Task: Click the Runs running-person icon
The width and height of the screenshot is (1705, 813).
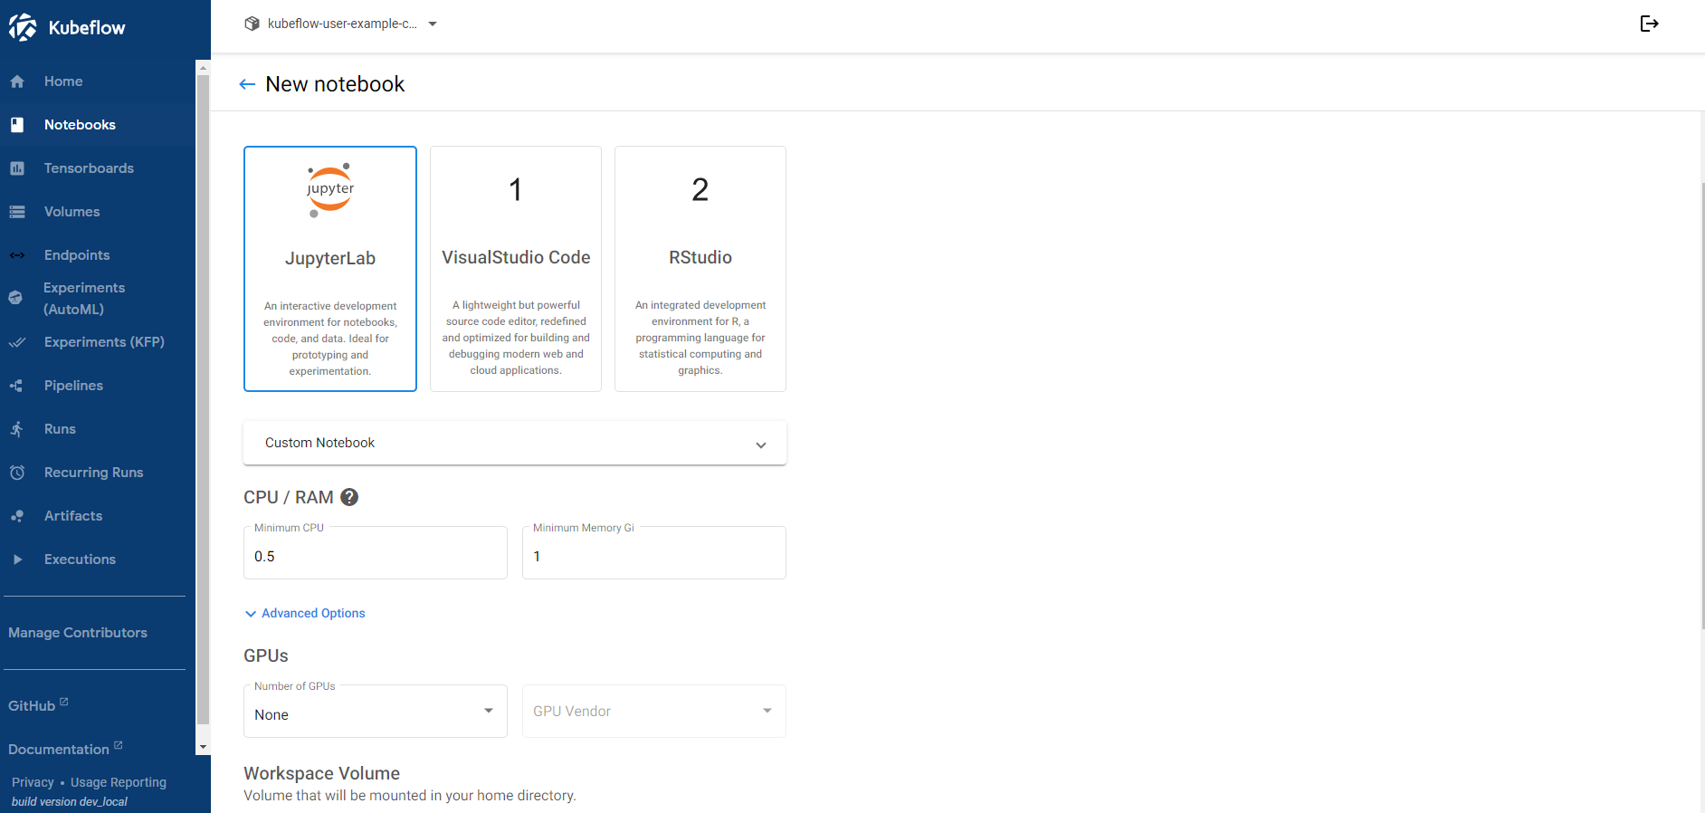Action: (17, 429)
